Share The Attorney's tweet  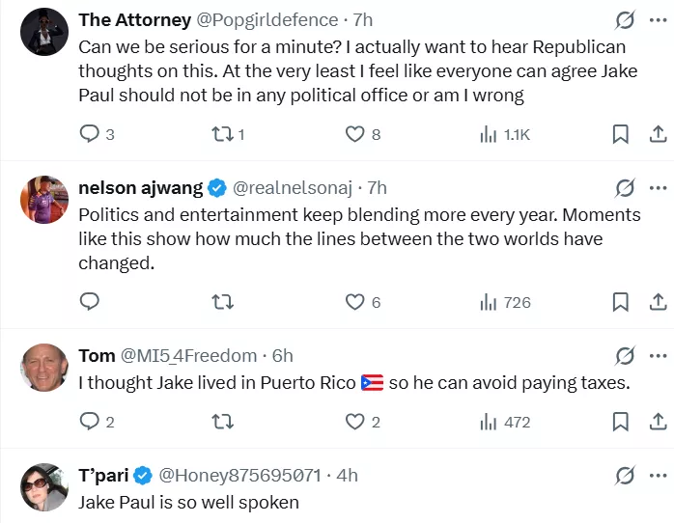(657, 134)
